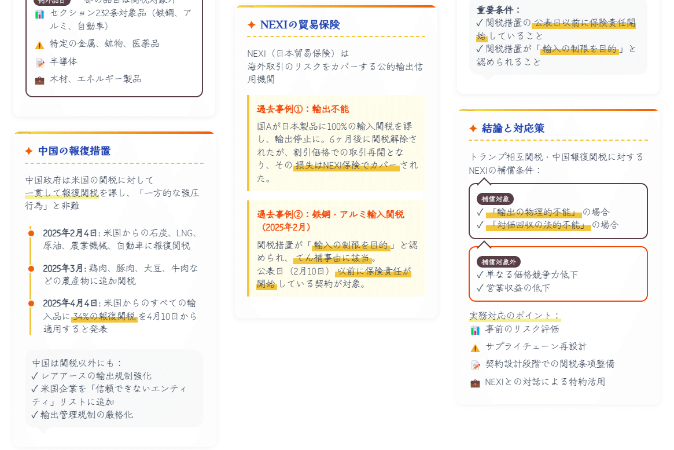Image resolution: width=674 pixels, height=450 pixels.
Task: Click highlighted 公表日以前に保険責任開 text under 重要条件
Action: tap(584, 23)
